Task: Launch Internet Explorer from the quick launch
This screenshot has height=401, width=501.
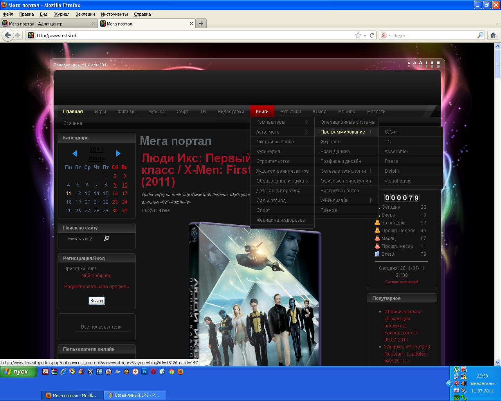Action: (63, 372)
